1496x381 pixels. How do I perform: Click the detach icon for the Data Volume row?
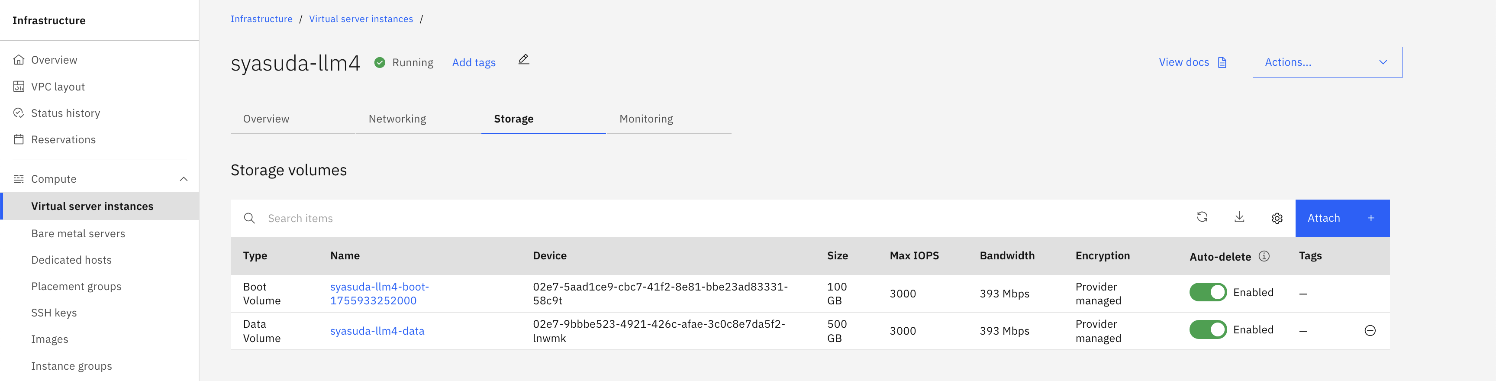1370,330
